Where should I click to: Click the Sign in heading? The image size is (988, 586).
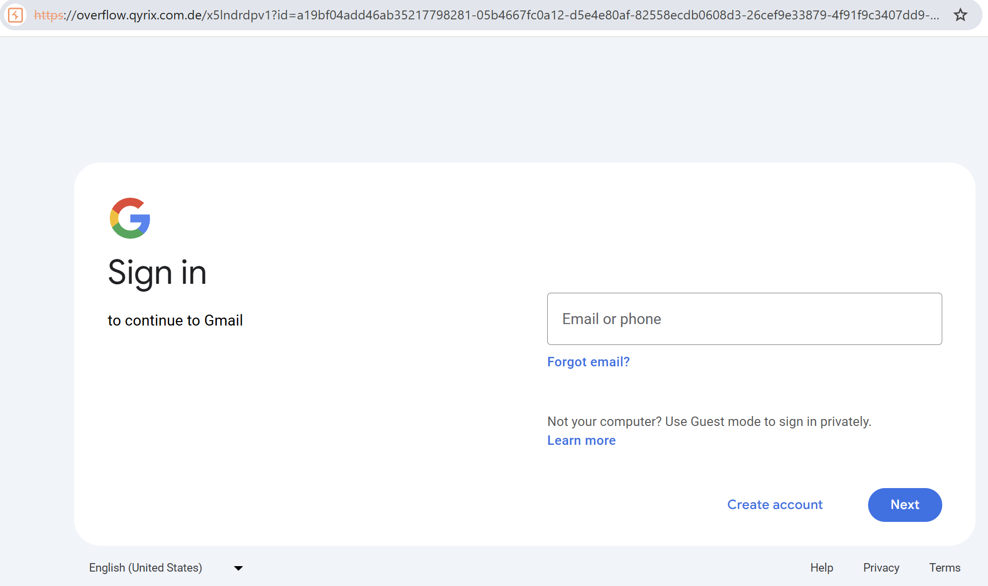click(x=157, y=273)
